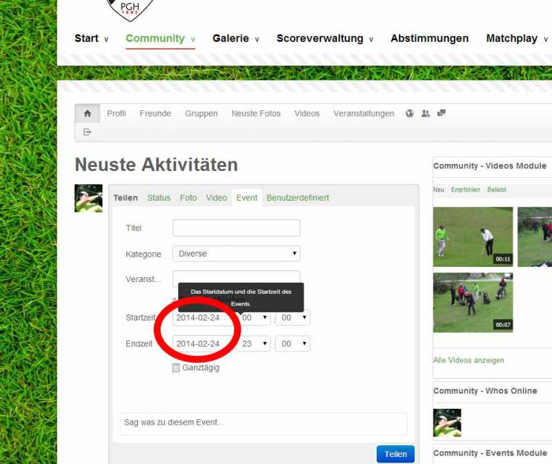Open Freunde section
Viewport: 552px width, 464px height.
pyautogui.click(x=155, y=113)
